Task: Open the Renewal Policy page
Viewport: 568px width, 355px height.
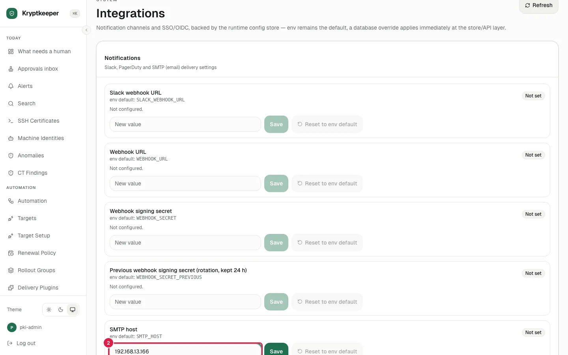Action: coord(37,253)
